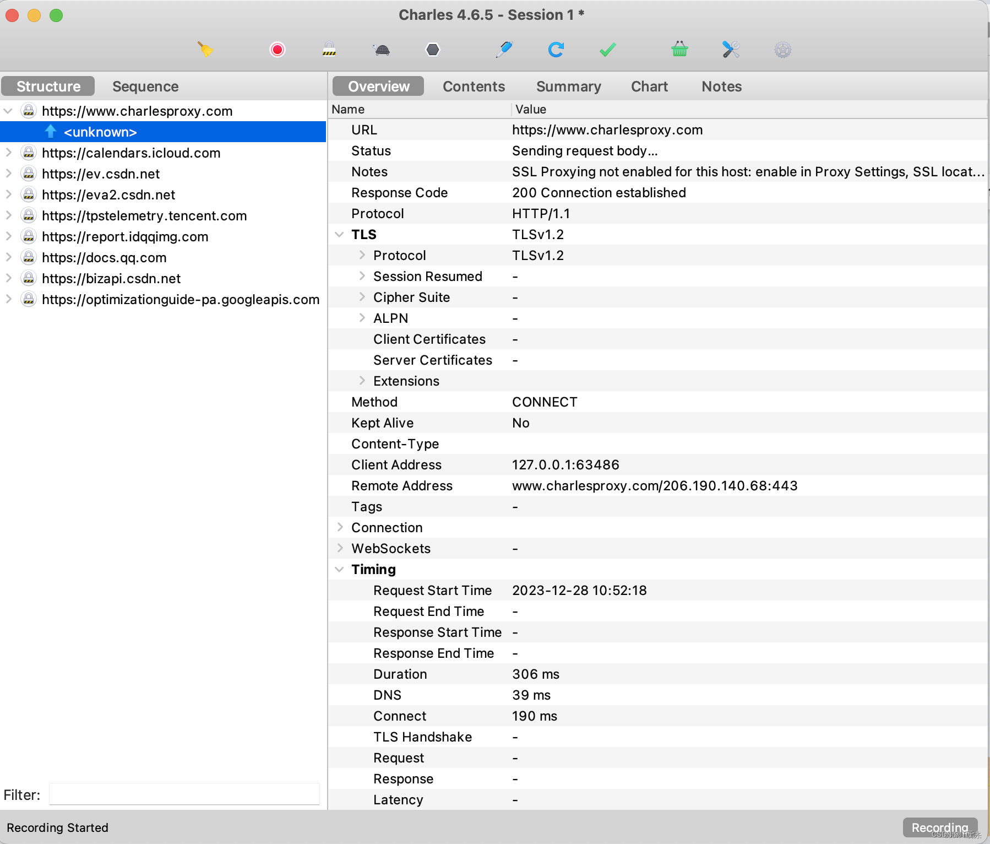The image size is (990, 844).
Task: Collapse the www.charlesproxy.com host node
Action: [8, 111]
